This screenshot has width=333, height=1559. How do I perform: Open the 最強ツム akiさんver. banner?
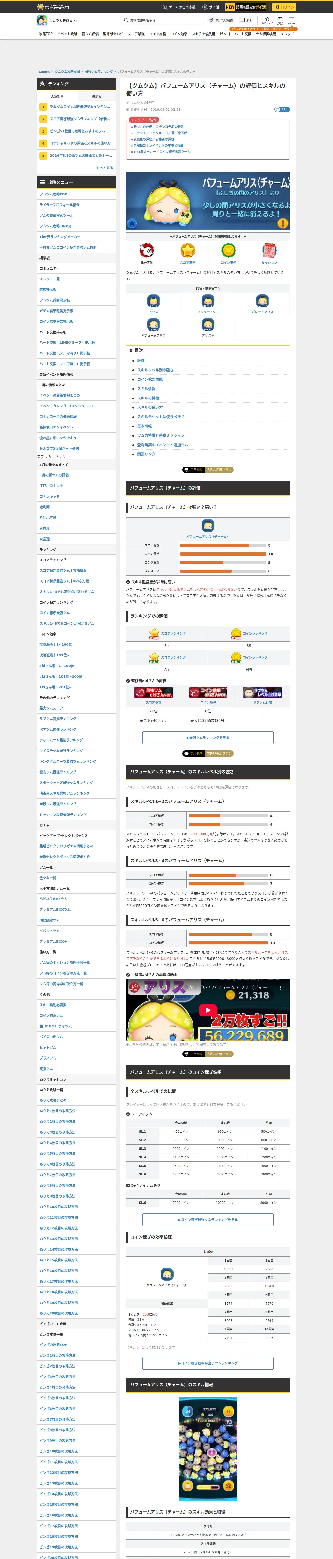tap(154, 692)
